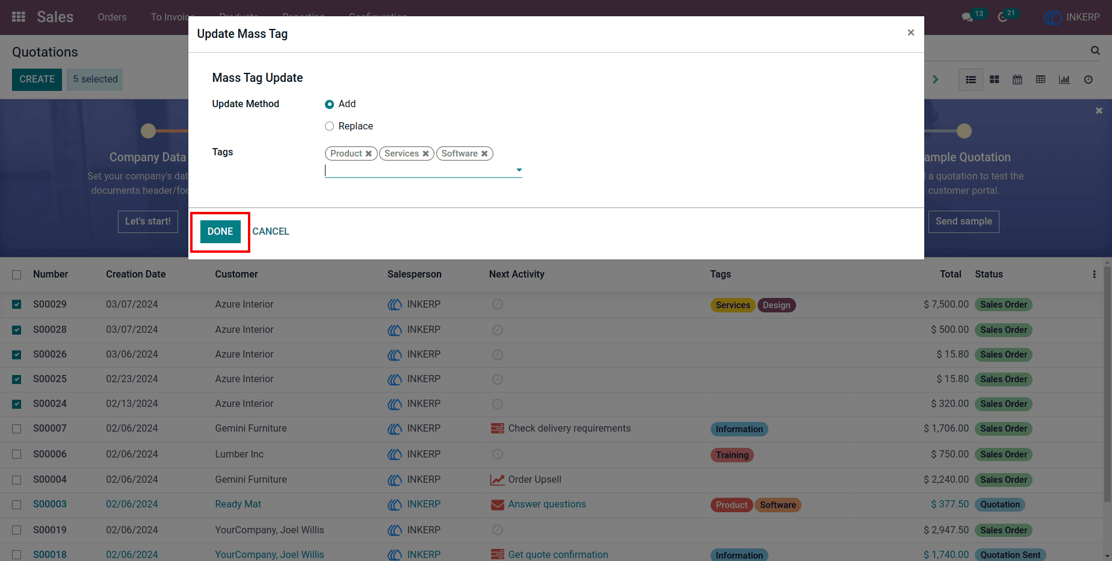1112x561 pixels.
Task: Switch to pivot table view icon
Action: [x=1040, y=79]
